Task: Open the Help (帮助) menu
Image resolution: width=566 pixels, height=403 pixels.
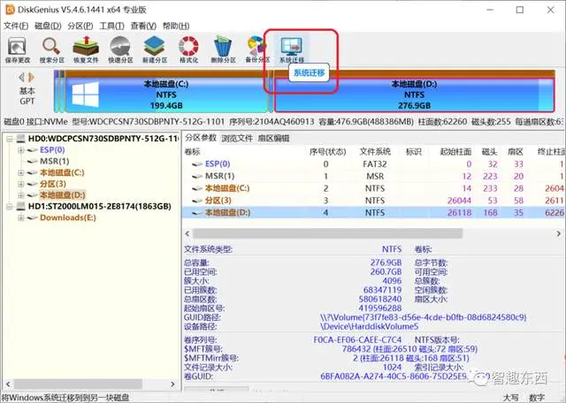Action: click(x=176, y=26)
